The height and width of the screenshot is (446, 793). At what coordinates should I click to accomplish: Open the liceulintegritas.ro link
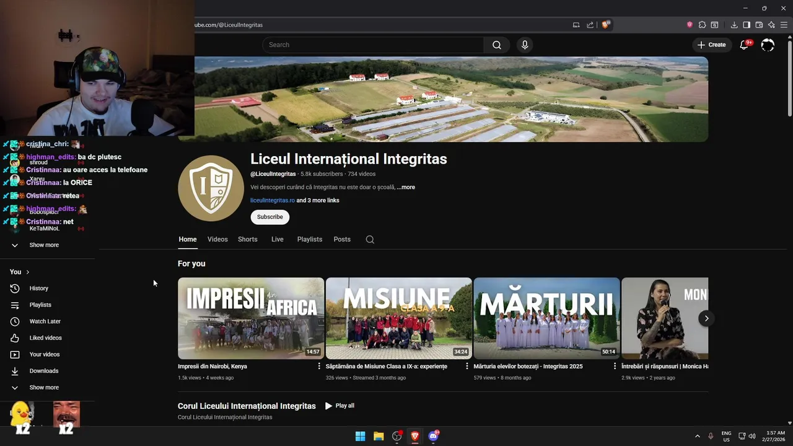273,200
